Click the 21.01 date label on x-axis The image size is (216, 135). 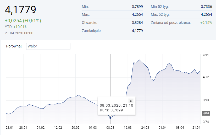coord(10,127)
